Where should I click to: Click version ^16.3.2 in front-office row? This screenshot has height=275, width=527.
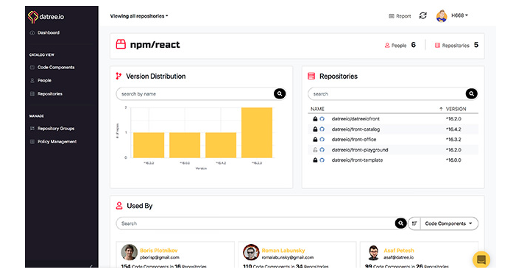[453, 140]
